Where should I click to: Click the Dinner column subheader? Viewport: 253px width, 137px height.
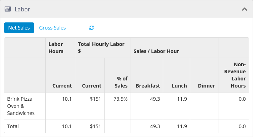pyautogui.click(x=206, y=86)
